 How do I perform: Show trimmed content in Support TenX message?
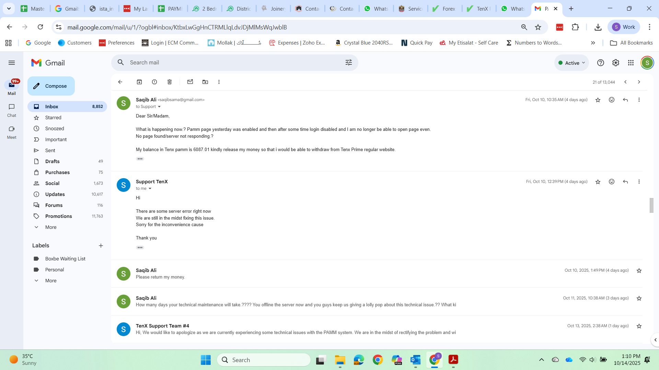140,247
